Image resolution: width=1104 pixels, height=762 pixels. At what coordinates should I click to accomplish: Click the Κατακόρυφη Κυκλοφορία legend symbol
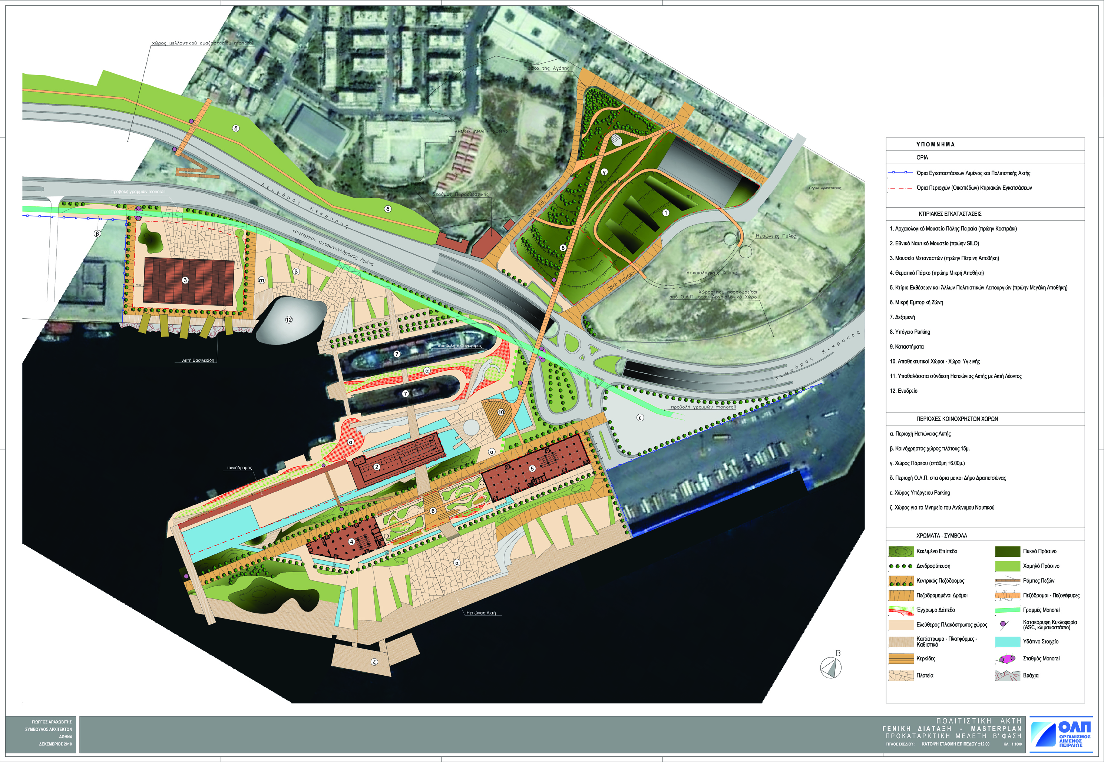(1004, 624)
